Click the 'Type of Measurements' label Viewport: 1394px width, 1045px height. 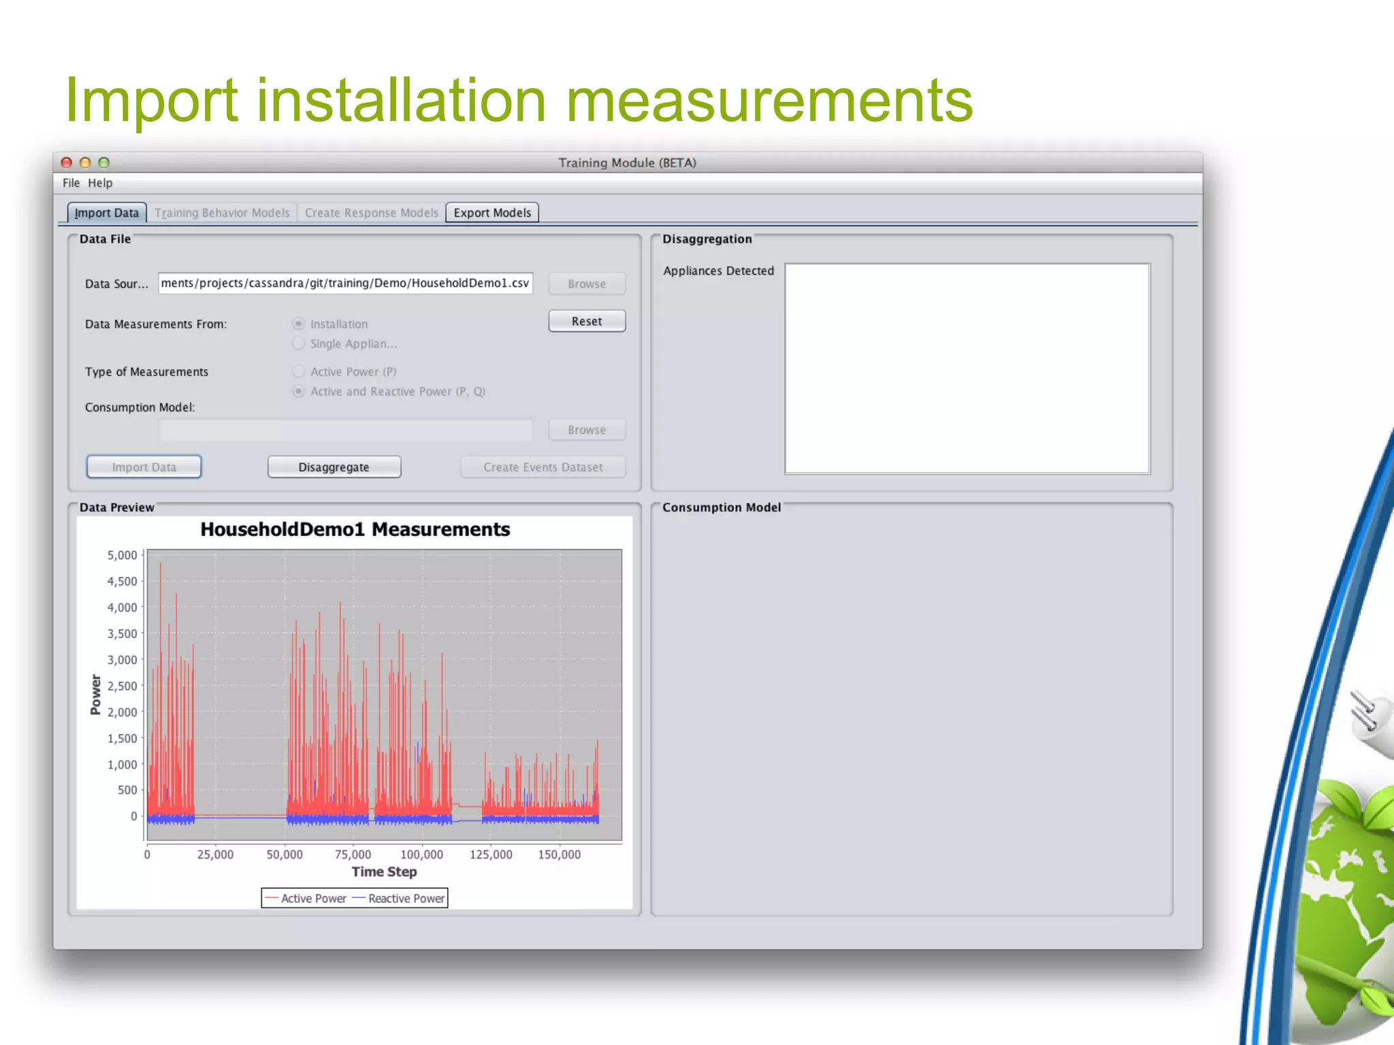tap(146, 371)
